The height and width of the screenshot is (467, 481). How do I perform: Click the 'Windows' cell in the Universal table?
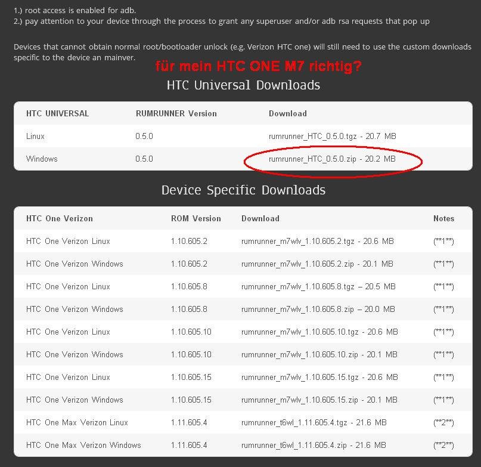tap(42, 159)
